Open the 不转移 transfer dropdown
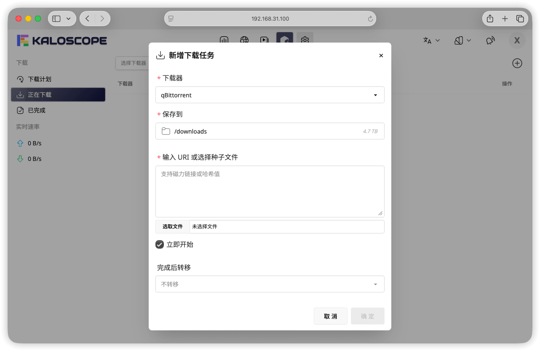 tap(270, 284)
